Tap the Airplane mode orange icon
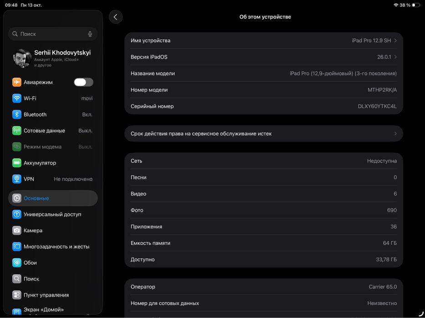Viewport: 425px width, 318px height. [17, 82]
